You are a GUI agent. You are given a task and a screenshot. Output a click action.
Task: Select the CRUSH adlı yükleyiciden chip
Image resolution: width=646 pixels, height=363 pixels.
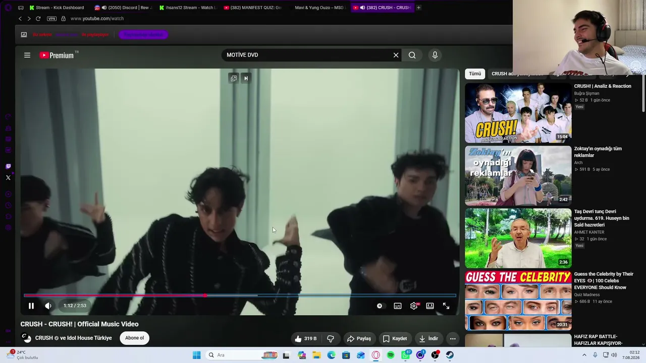(518, 74)
